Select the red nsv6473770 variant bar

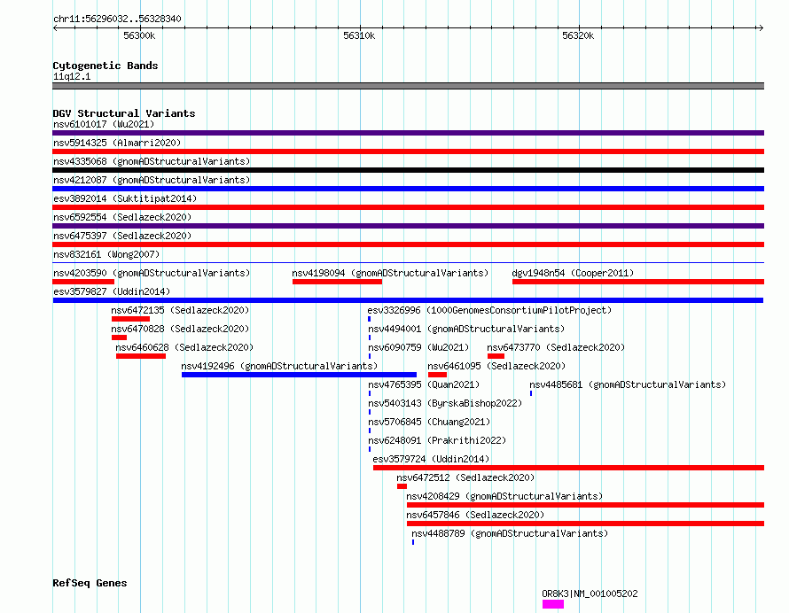coord(496,356)
